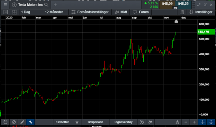Search instrument with magnifier icon
Image resolution: width=216 pixels, height=127 pixels.
pos(46,5)
